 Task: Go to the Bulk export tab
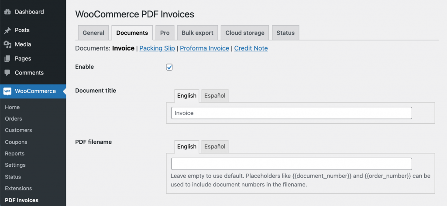[x=198, y=33]
